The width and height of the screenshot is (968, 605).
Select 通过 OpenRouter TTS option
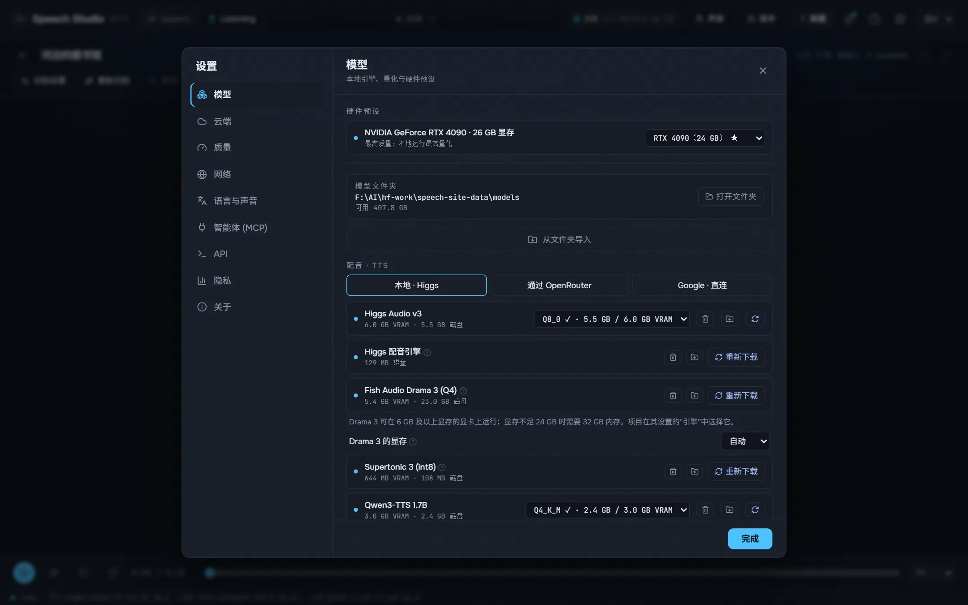[559, 285]
